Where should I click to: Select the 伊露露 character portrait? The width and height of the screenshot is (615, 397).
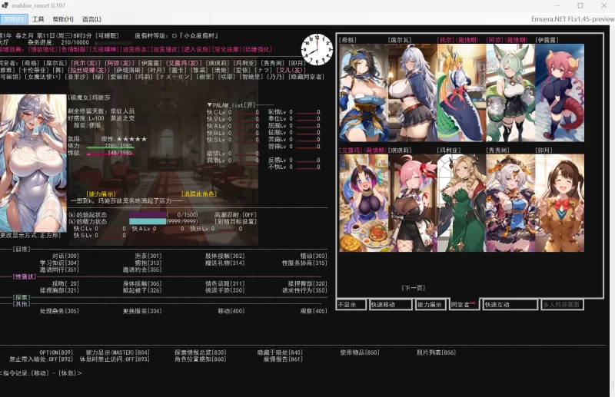pyautogui.click(x=560, y=92)
